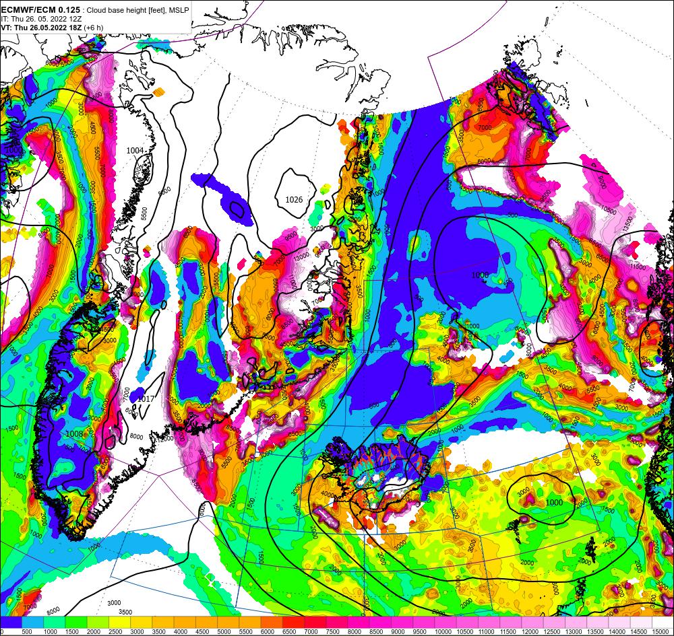The image size is (674, 636).
Task: Pick the legend swatch between 5000 and 5500
Action: coord(228,623)
